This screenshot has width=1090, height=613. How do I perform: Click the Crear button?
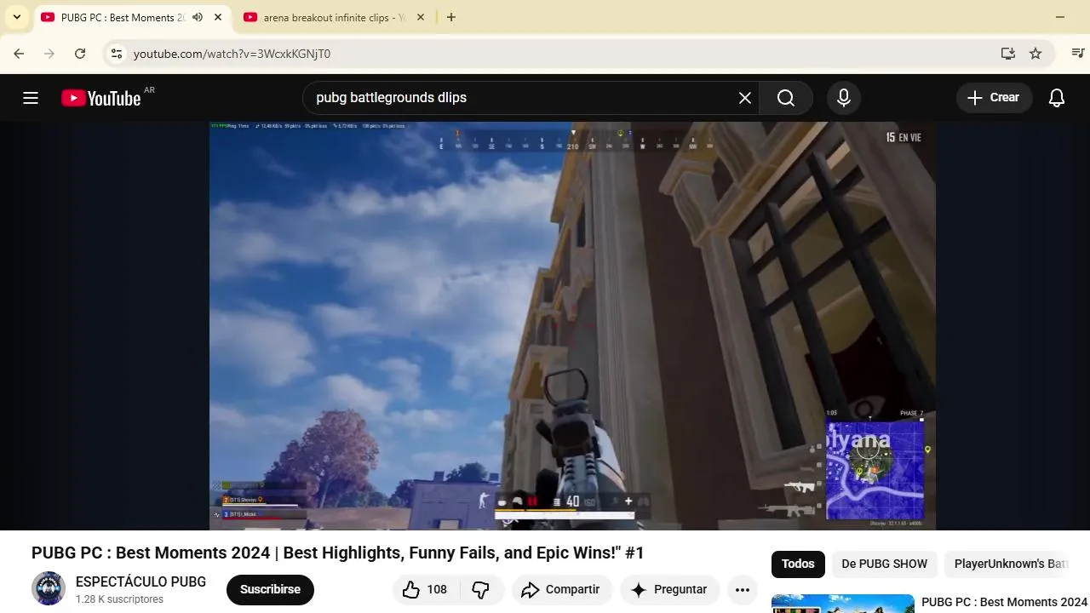pos(994,98)
